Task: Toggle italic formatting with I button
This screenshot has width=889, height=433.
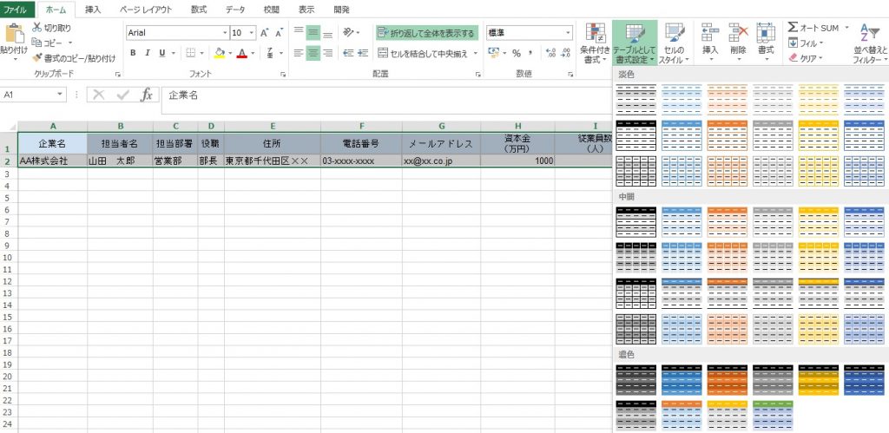Action: tap(148, 53)
